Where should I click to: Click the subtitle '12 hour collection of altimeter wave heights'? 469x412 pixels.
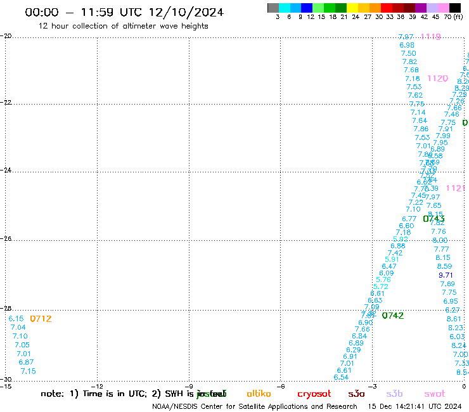pos(123,26)
